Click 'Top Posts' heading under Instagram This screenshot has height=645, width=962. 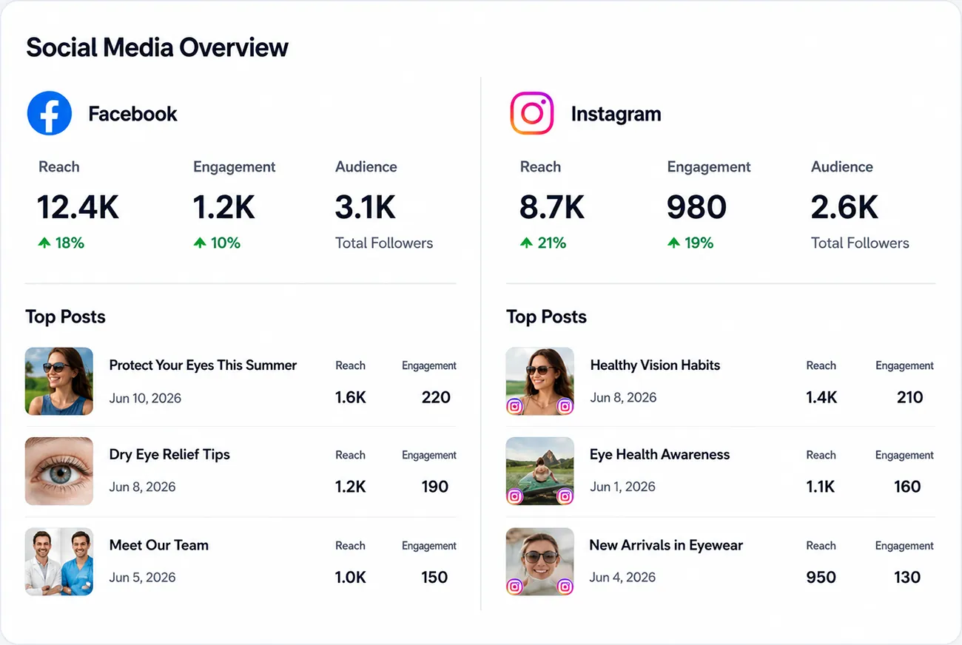point(546,317)
